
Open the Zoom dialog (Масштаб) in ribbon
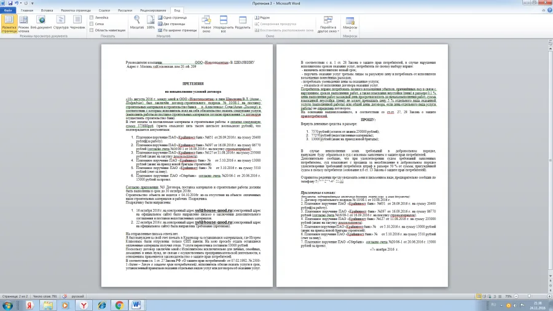tap(137, 23)
